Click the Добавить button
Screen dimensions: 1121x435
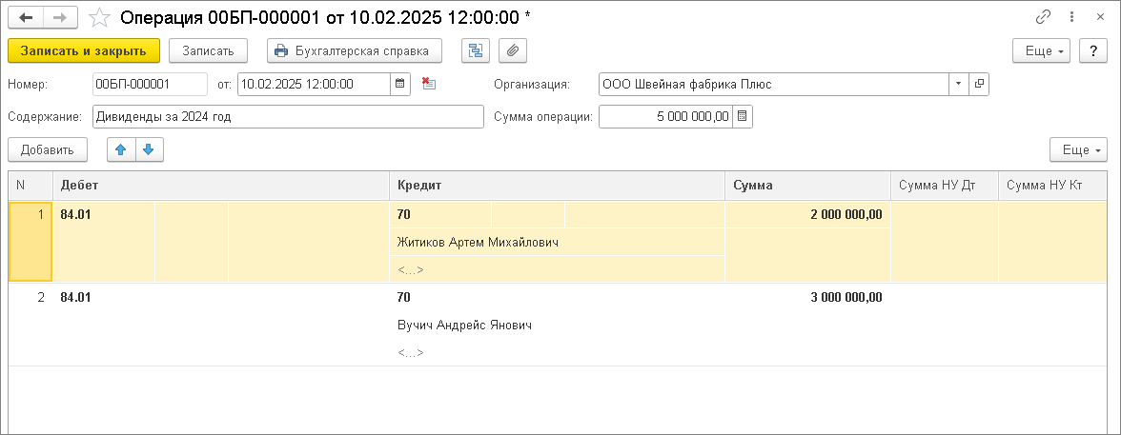pos(47,149)
